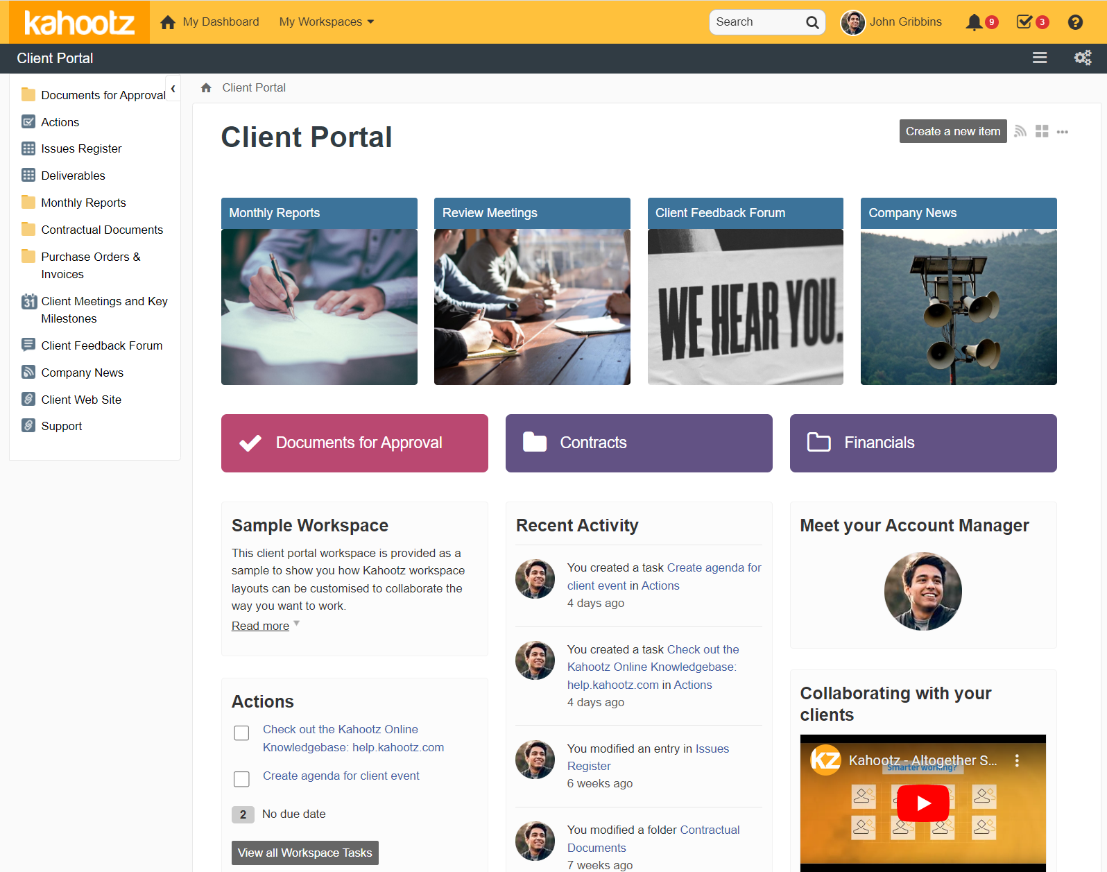The width and height of the screenshot is (1107, 872).
Task: Open Issues Register link in Recent Activity
Action: tap(648, 758)
